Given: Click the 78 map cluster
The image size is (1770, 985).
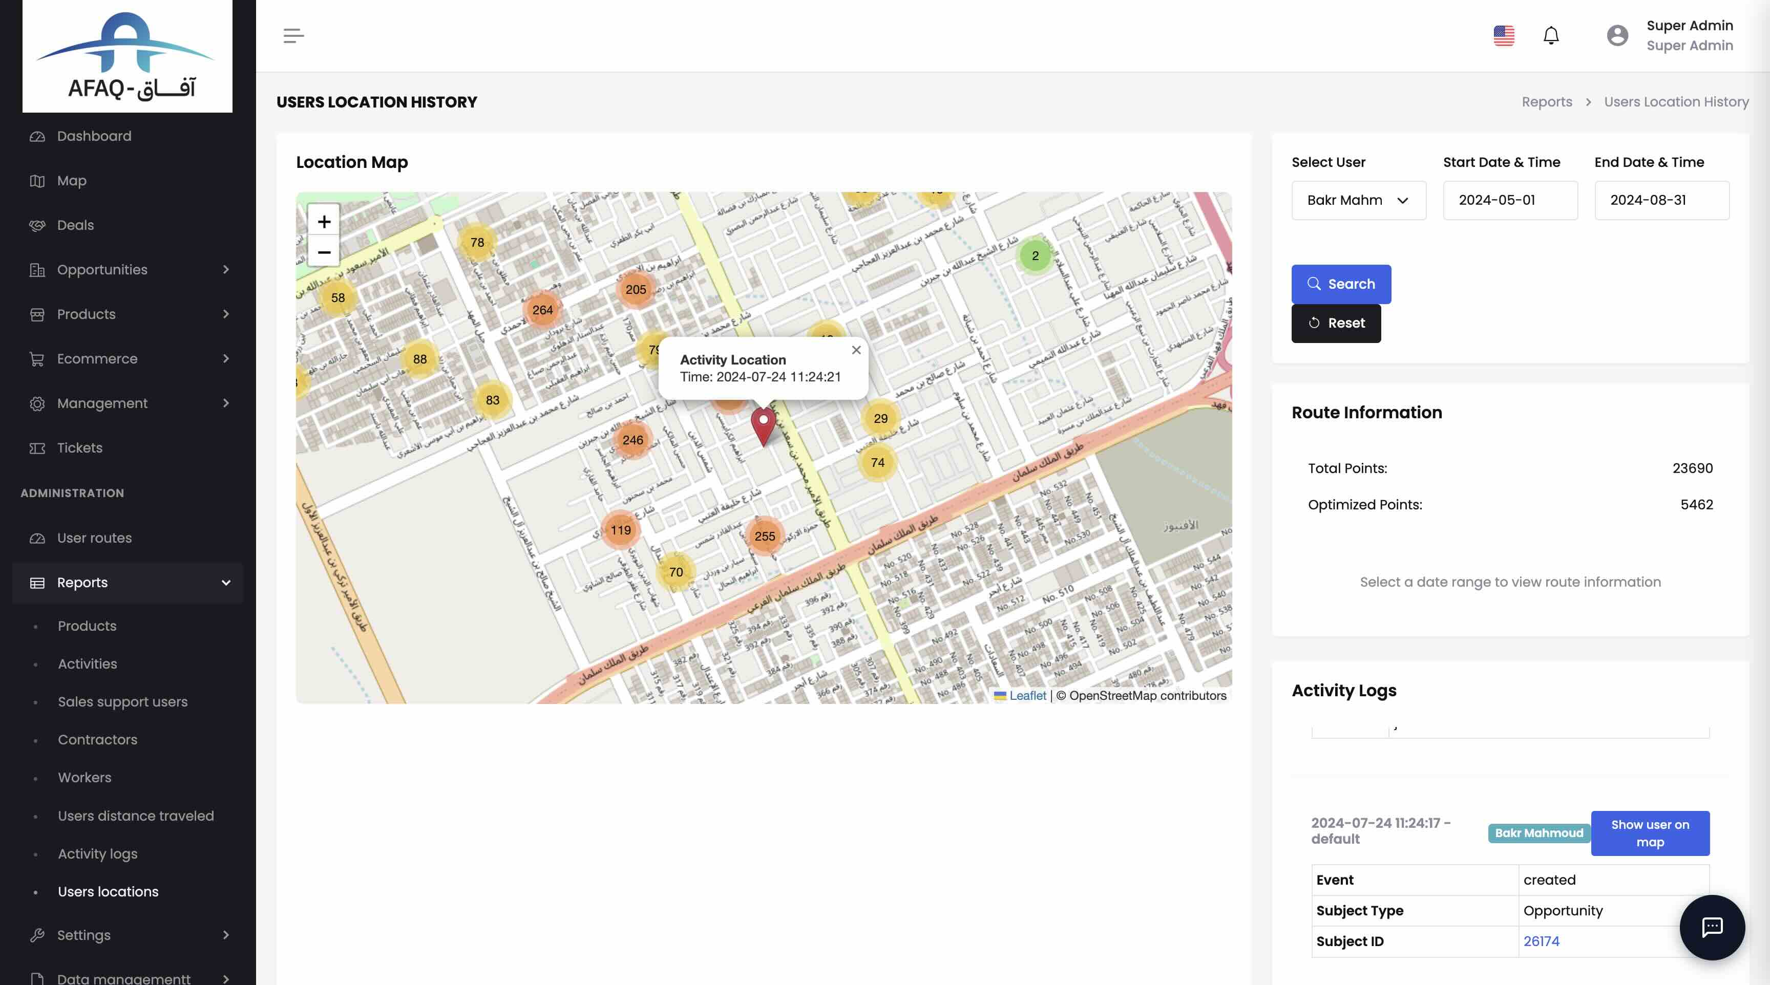Looking at the screenshot, I should [x=477, y=243].
